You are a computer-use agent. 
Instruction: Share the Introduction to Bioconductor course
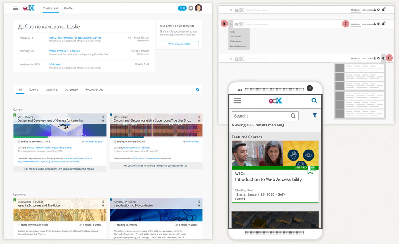[x=199, y=202]
